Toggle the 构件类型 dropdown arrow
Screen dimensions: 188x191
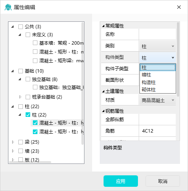[x=173, y=58]
